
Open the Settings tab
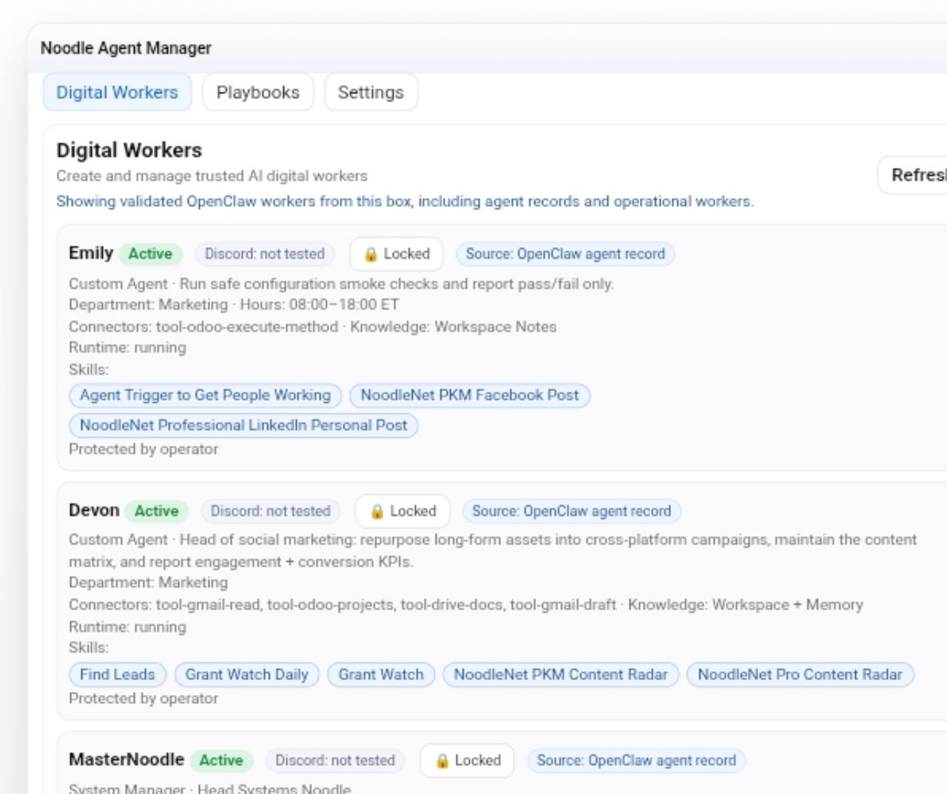(371, 92)
